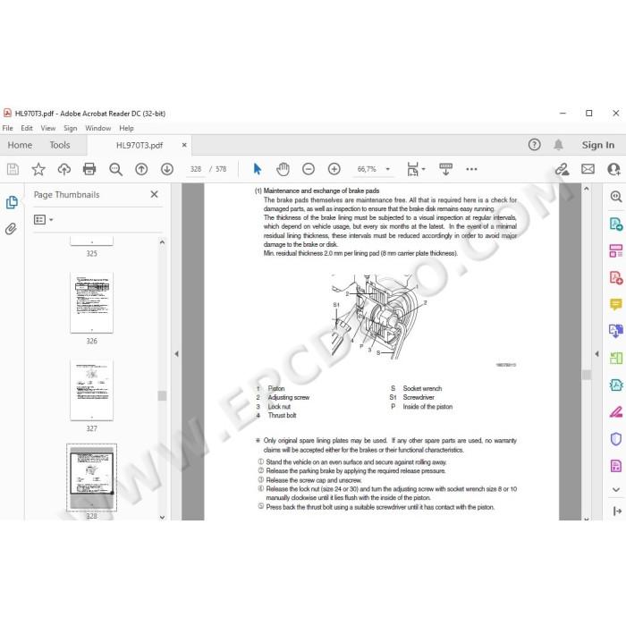
Task: Open Comment tool sticky note icon
Action: [616, 304]
